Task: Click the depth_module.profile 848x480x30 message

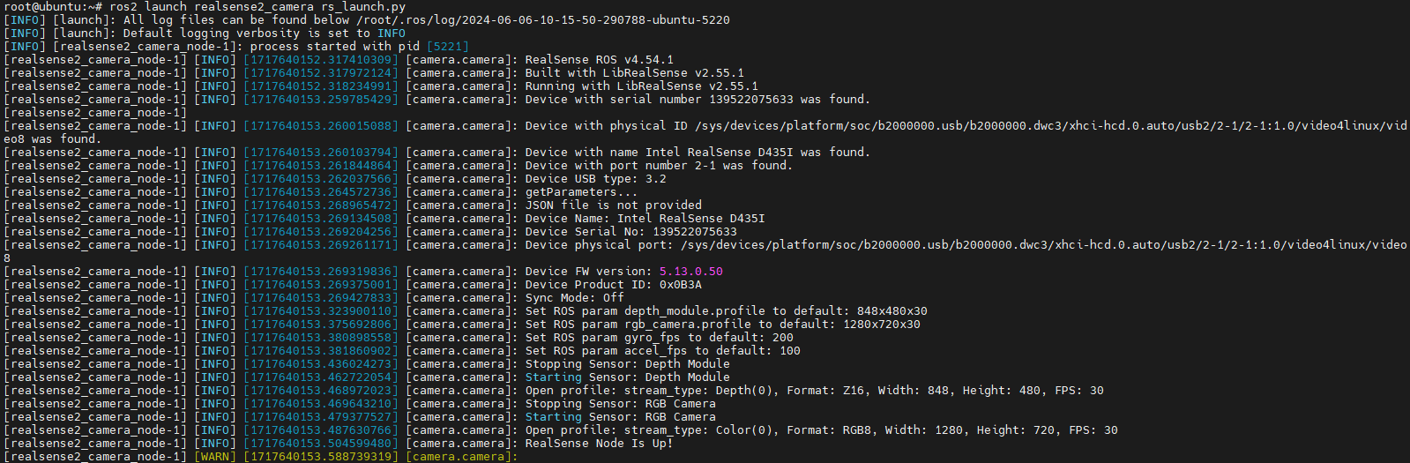Action: coord(726,310)
